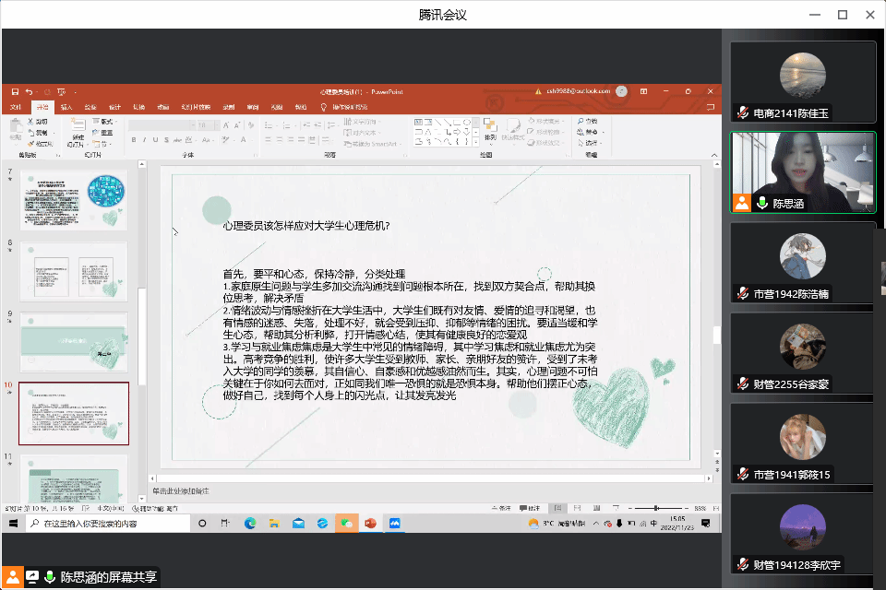The height and width of the screenshot is (590, 886).
Task: Toggle Italic text formatting
Action: (x=145, y=140)
